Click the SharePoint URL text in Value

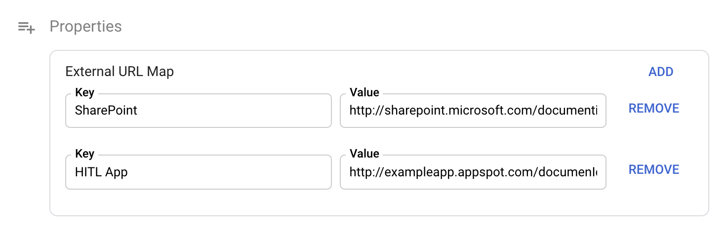point(473,111)
